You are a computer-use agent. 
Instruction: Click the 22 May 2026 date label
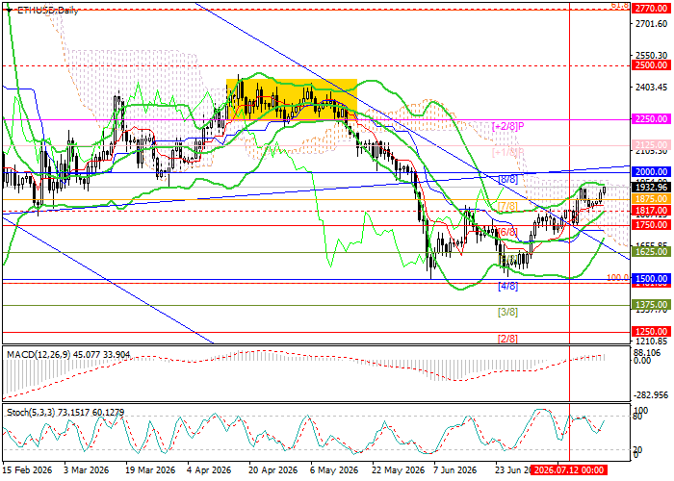tap(396, 469)
